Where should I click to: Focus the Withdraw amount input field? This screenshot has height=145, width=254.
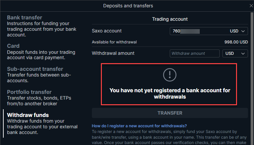point(194,53)
